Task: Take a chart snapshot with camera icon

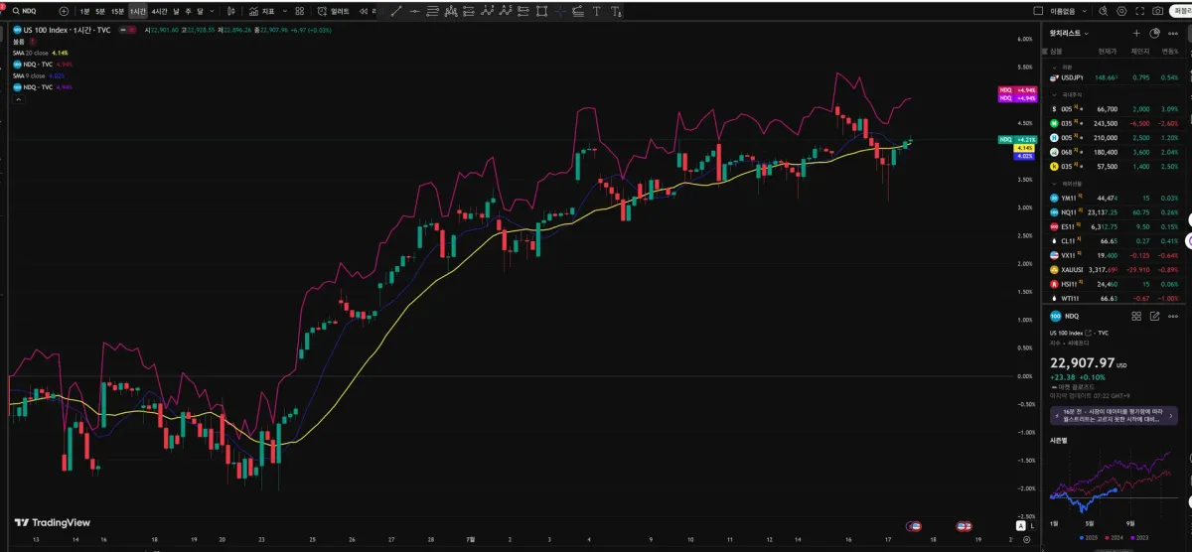Action: pyautogui.click(x=1157, y=11)
